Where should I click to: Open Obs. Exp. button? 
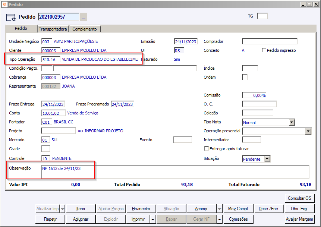(x=299, y=209)
